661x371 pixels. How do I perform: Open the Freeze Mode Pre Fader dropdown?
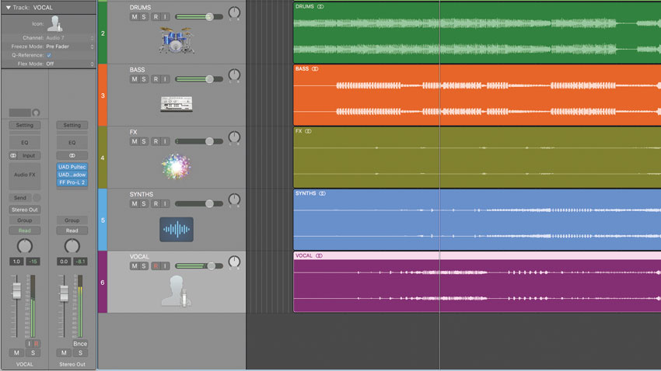pos(69,47)
